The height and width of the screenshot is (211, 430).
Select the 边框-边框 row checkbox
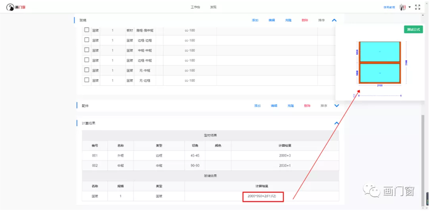tap(86, 40)
